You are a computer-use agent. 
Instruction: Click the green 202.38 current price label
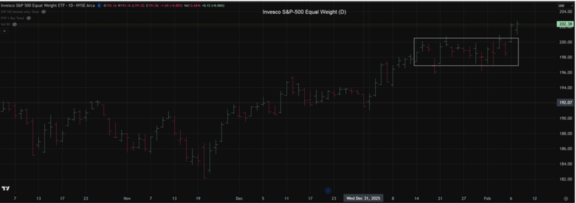[565, 24]
